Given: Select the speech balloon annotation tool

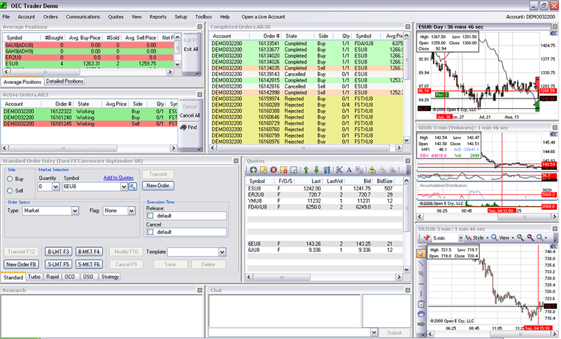Looking at the screenshot, I should (x=421, y=314).
